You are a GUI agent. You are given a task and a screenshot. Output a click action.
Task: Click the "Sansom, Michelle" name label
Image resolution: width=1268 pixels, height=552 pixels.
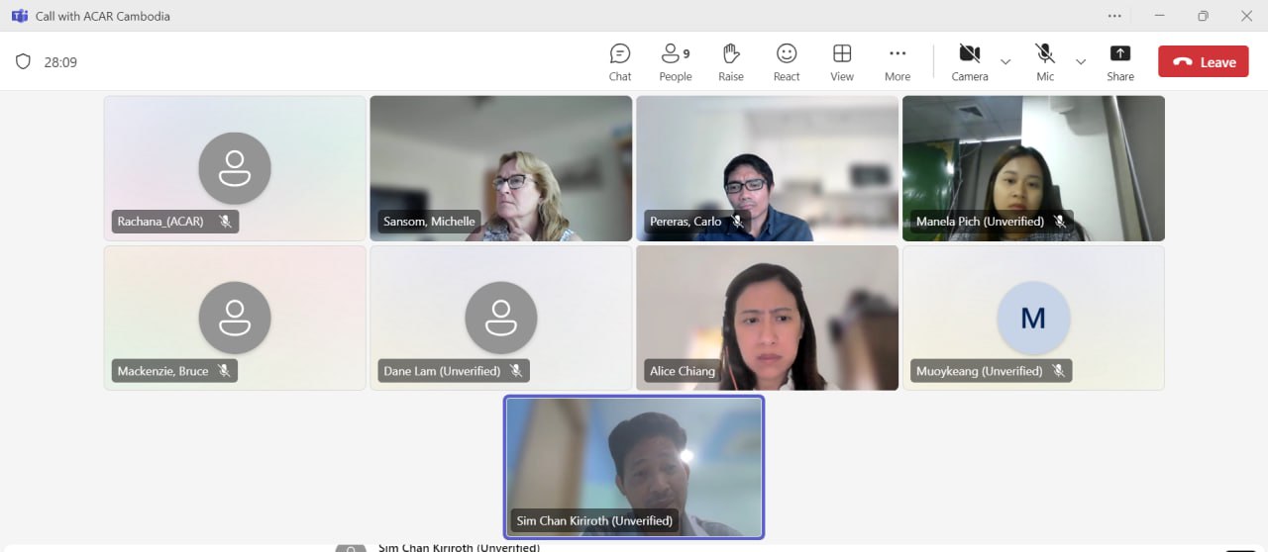pos(429,222)
